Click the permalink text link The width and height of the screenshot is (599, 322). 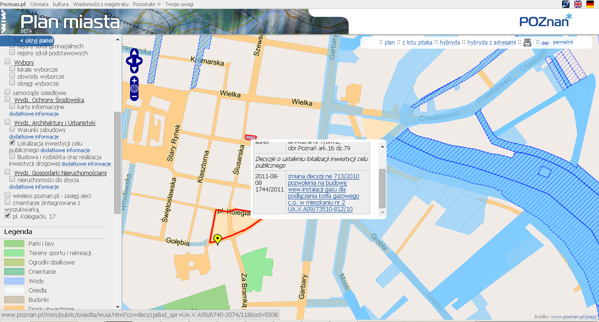coord(563,42)
